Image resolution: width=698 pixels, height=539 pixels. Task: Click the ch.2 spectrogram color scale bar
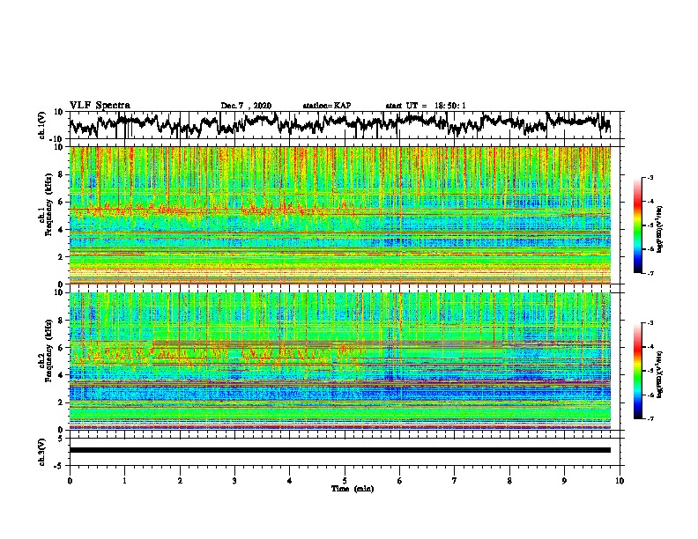click(637, 371)
